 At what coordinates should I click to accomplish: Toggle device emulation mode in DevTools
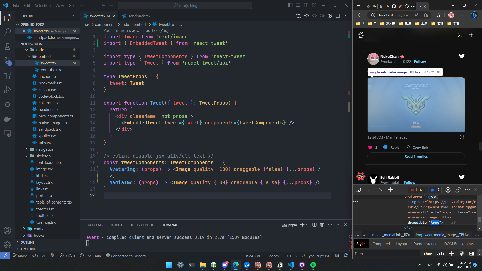pos(368,190)
